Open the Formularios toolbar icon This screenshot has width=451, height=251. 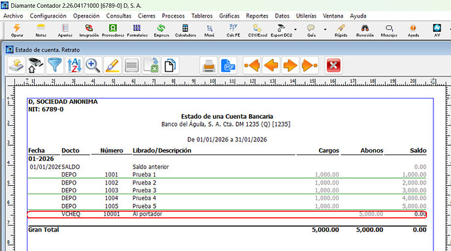[137, 31]
